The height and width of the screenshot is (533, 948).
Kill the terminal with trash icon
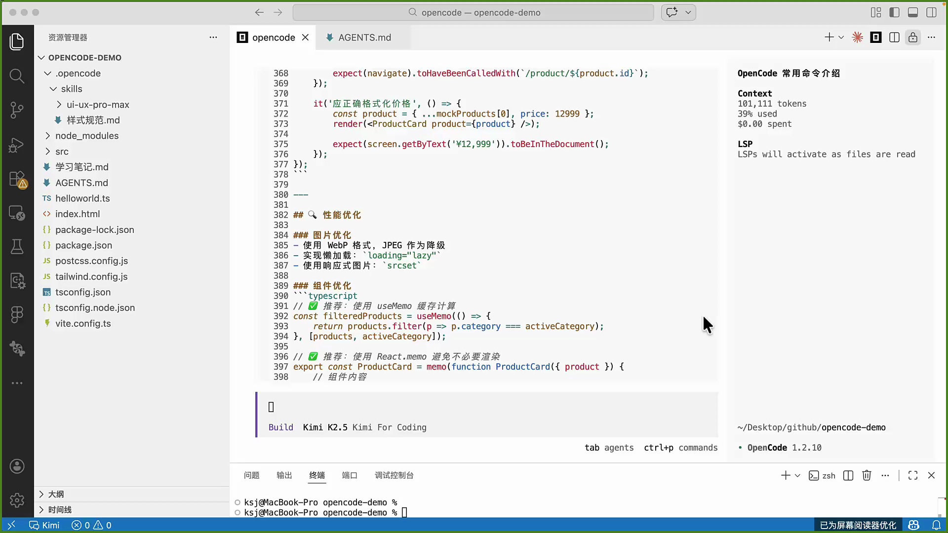tap(867, 475)
